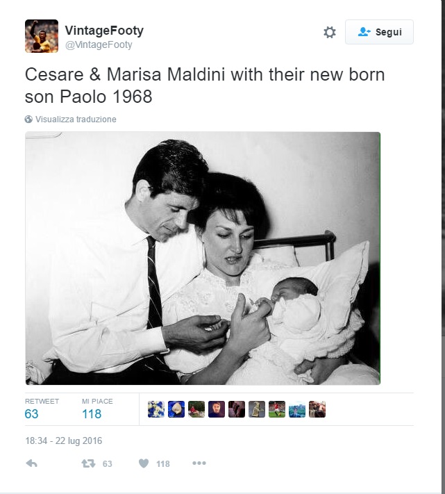Click the like count 118 beside the heart
This screenshot has height=494, width=445.
pos(162,464)
